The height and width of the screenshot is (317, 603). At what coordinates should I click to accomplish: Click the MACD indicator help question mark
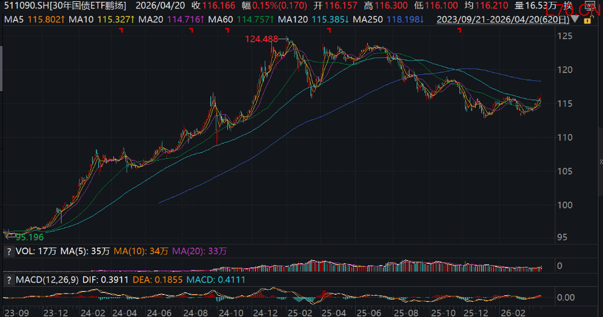(8, 281)
